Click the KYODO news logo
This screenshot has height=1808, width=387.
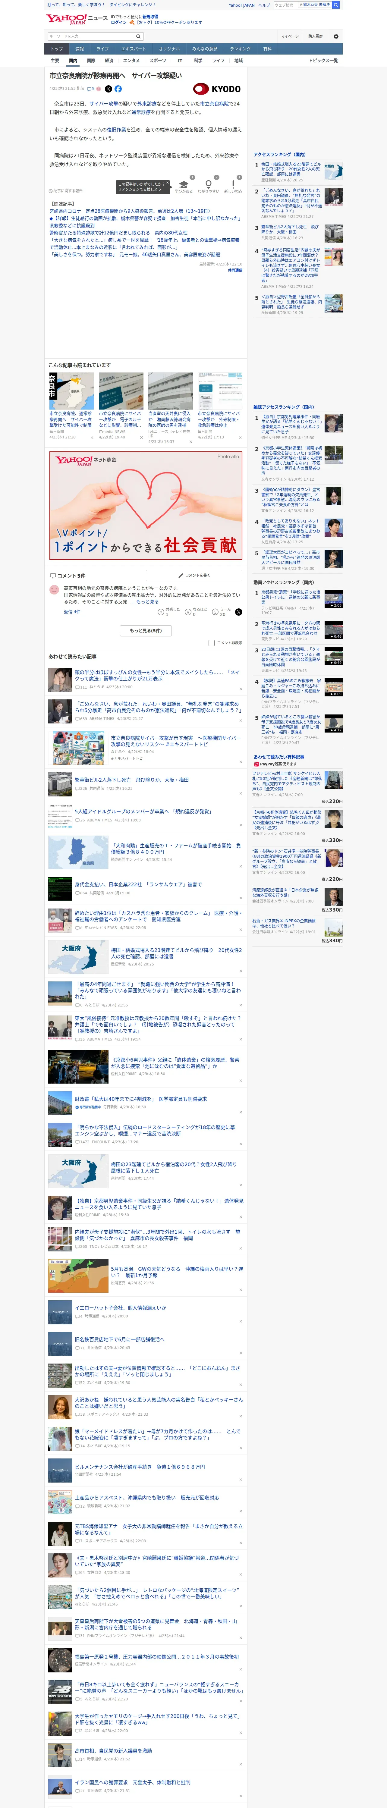pyautogui.click(x=217, y=89)
